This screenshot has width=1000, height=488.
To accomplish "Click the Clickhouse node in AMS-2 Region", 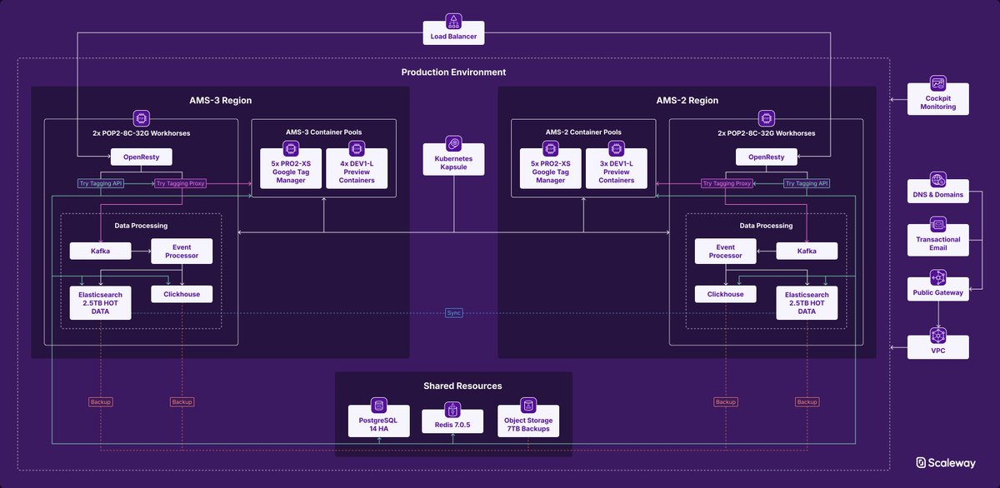I will (726, 294).
